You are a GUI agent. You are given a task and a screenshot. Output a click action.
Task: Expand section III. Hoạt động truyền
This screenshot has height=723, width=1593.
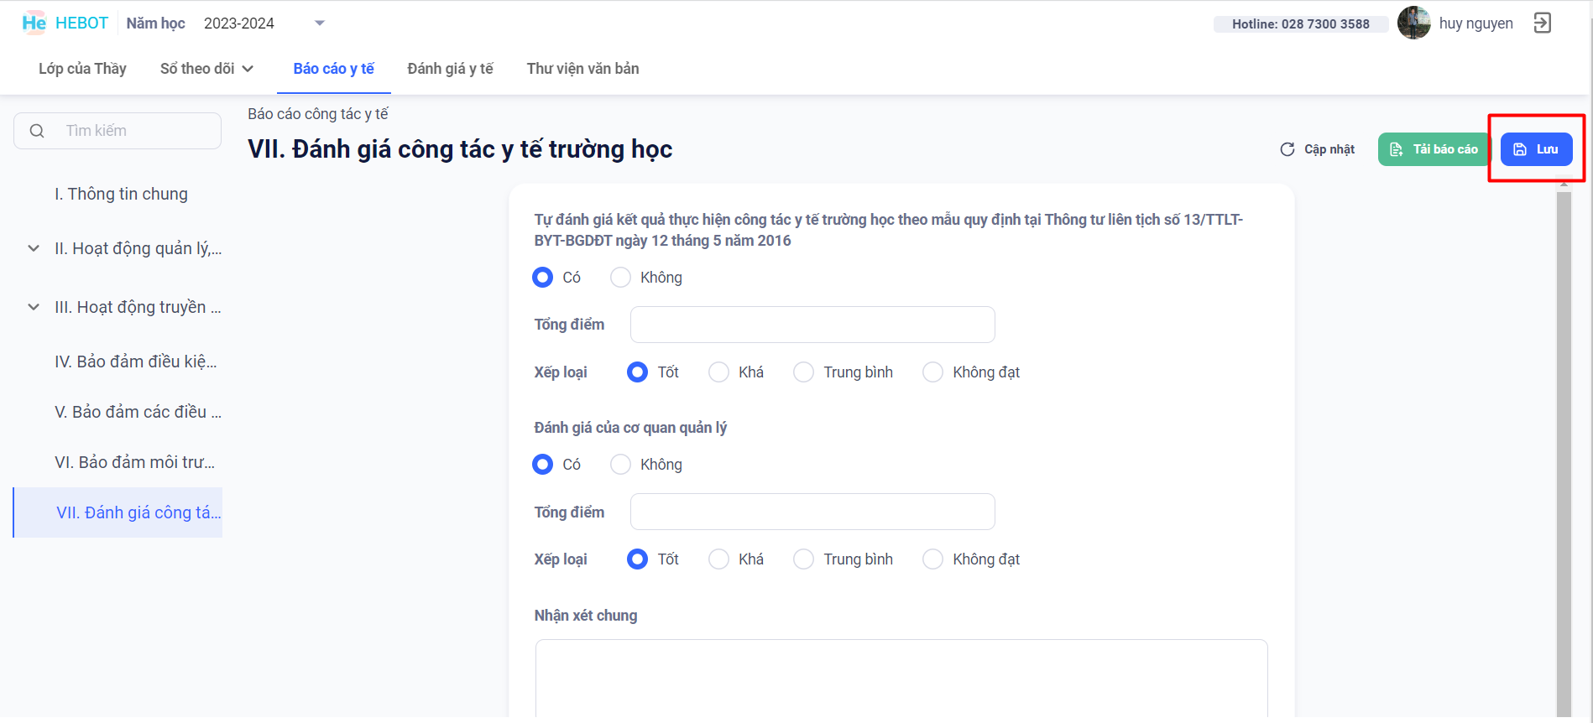pos(34,307)
